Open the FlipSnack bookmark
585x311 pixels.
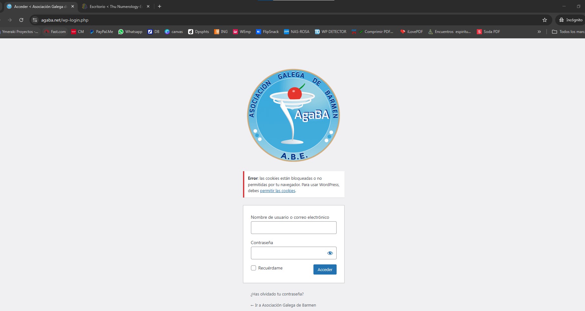coord(267,32)
